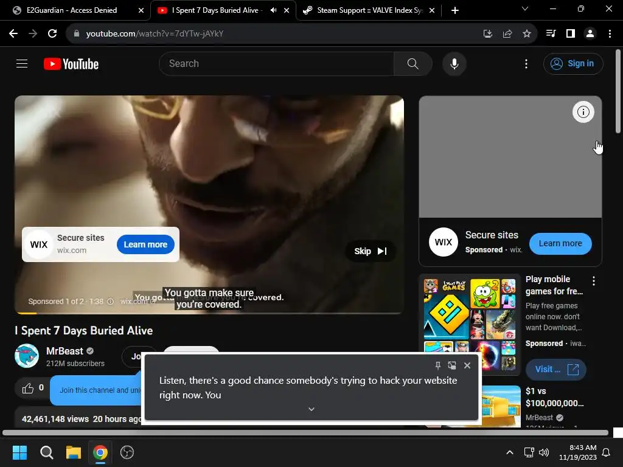Image resolution: width=623 pixels, height=467 pixels.
Task: Open MrBeast channel avatar
Action: [x=27, y=356]
